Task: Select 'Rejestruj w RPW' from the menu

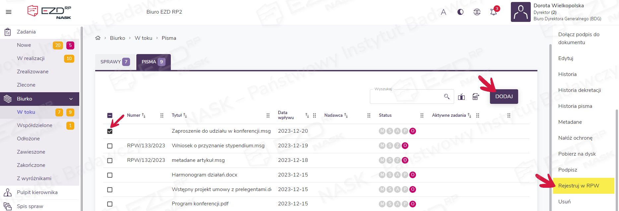Action: pos(579,186)
